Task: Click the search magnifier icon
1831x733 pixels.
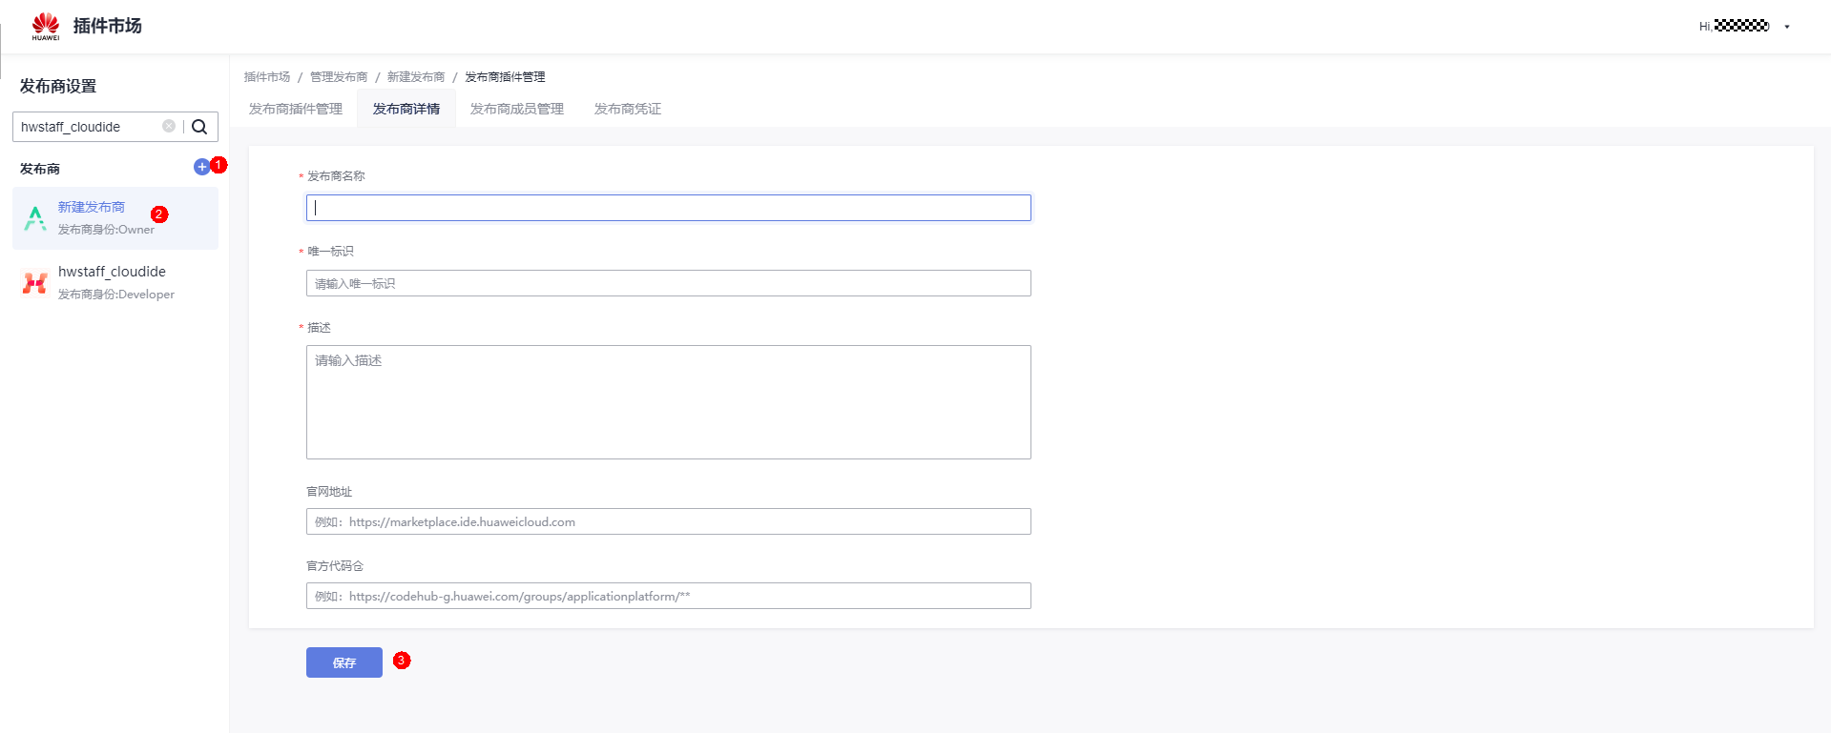Action: point(199,127)
